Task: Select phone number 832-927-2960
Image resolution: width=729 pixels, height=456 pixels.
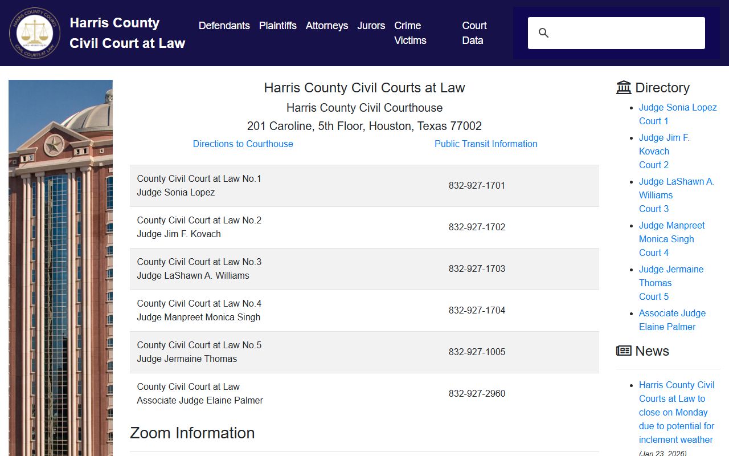Action: [477, 393]
